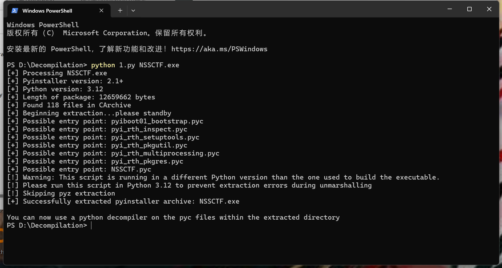Click the "Found 118 files in CArchive" line
This screenshot has height=268, width=502.
[77, 105]
